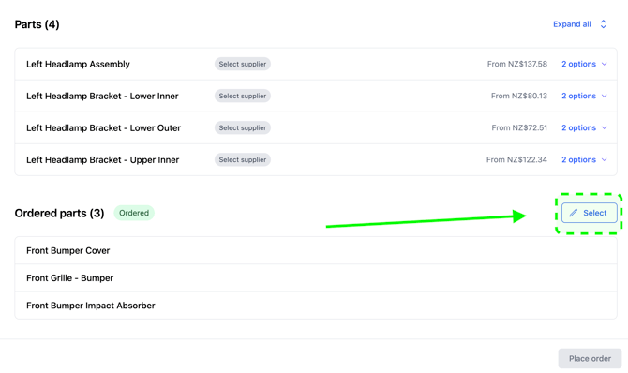This screenshot has width=628, height=373.
Task: Open 2 options for Left Headlamp Assembly
Action: 578,64
